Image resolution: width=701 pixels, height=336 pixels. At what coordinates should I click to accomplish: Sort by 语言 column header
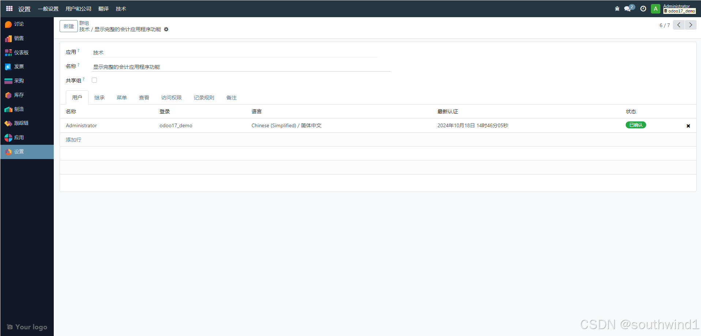pyautogui.click(x=257, y=112)
